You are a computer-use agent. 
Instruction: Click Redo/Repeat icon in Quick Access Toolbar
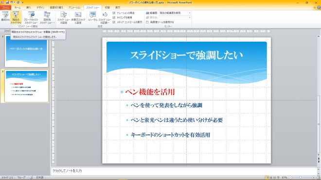pyautogui.click(x=18, y=2)
